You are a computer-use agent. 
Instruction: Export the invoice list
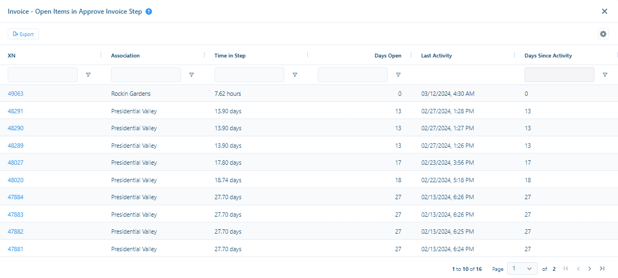pyautogui.click(x=24, y=34)
